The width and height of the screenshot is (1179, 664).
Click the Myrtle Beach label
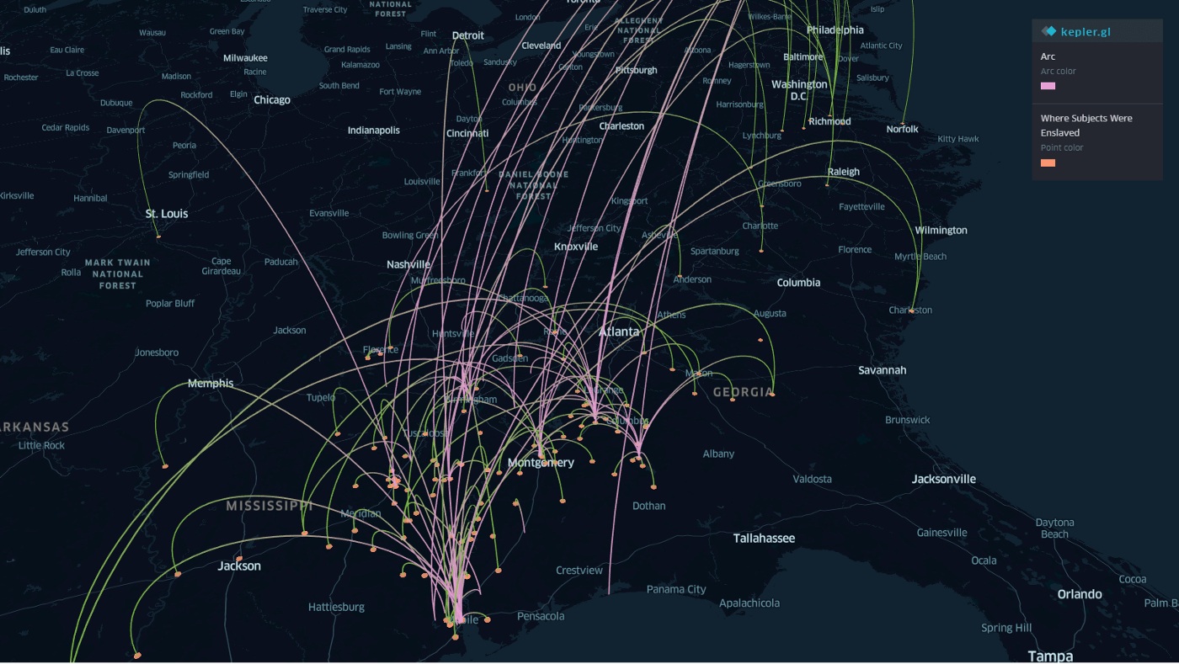tap(920, 256)
